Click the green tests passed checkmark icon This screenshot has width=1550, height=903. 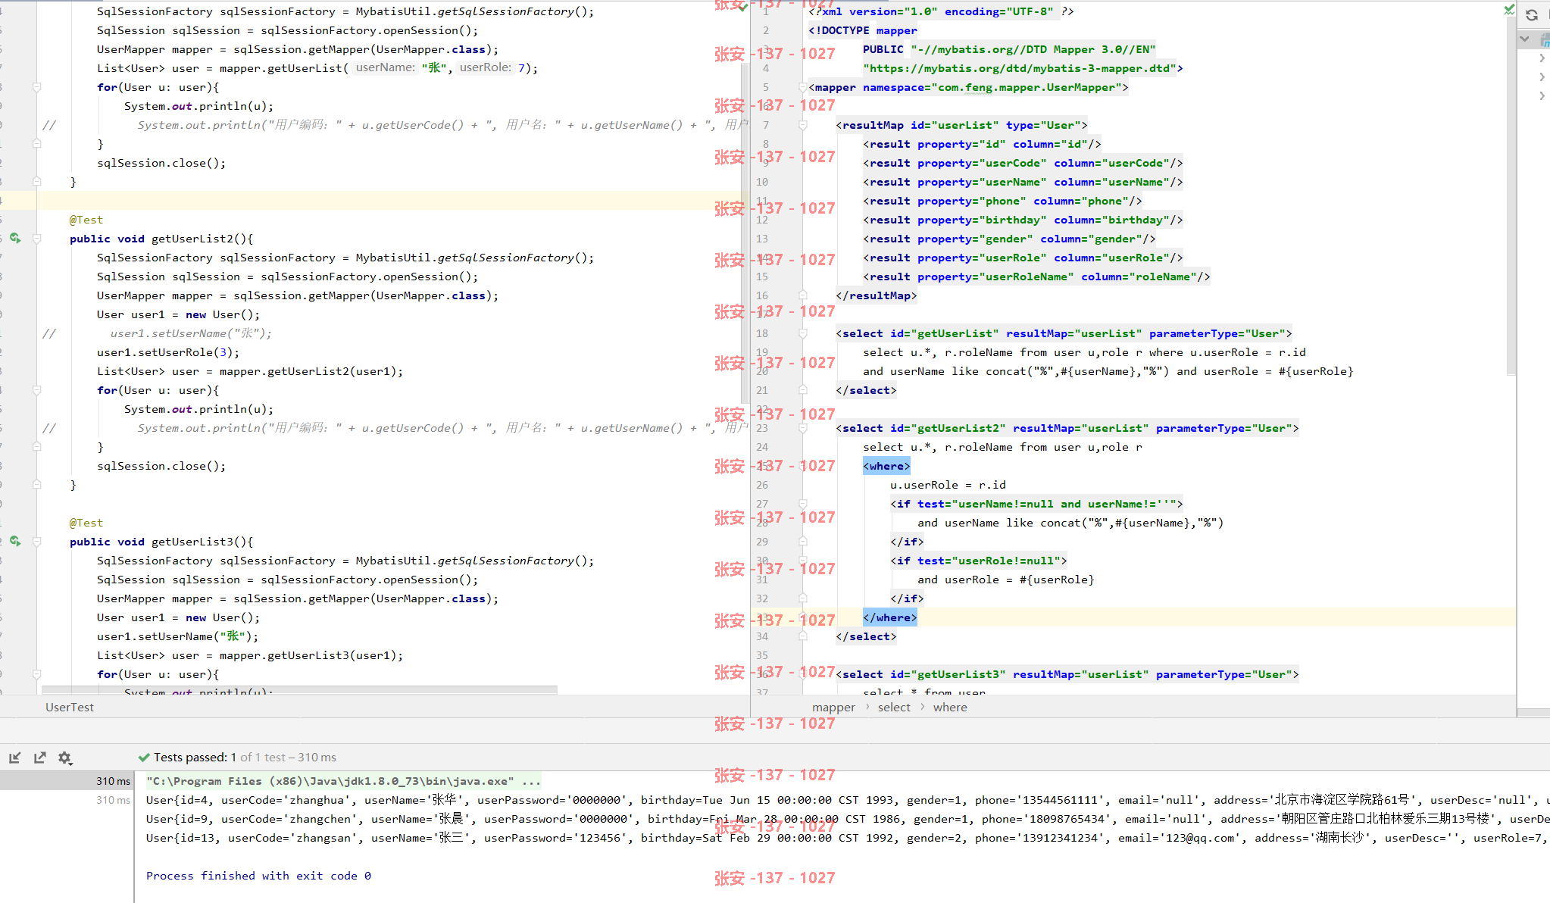144,758
